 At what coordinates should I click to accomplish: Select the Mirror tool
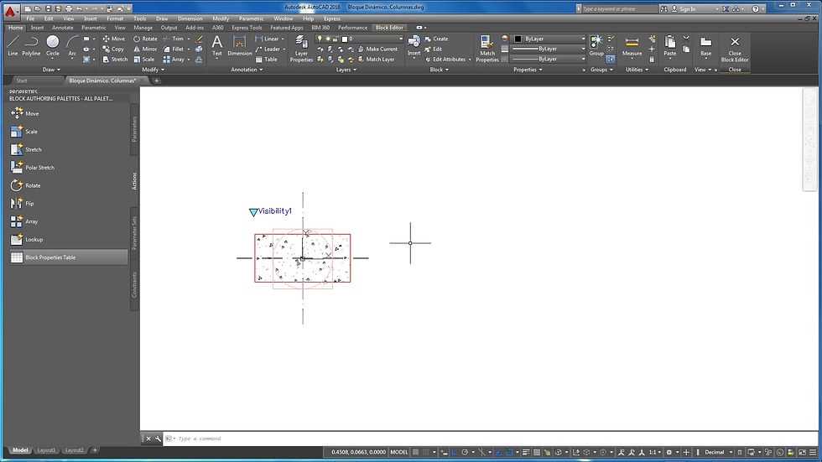(145, 49)
